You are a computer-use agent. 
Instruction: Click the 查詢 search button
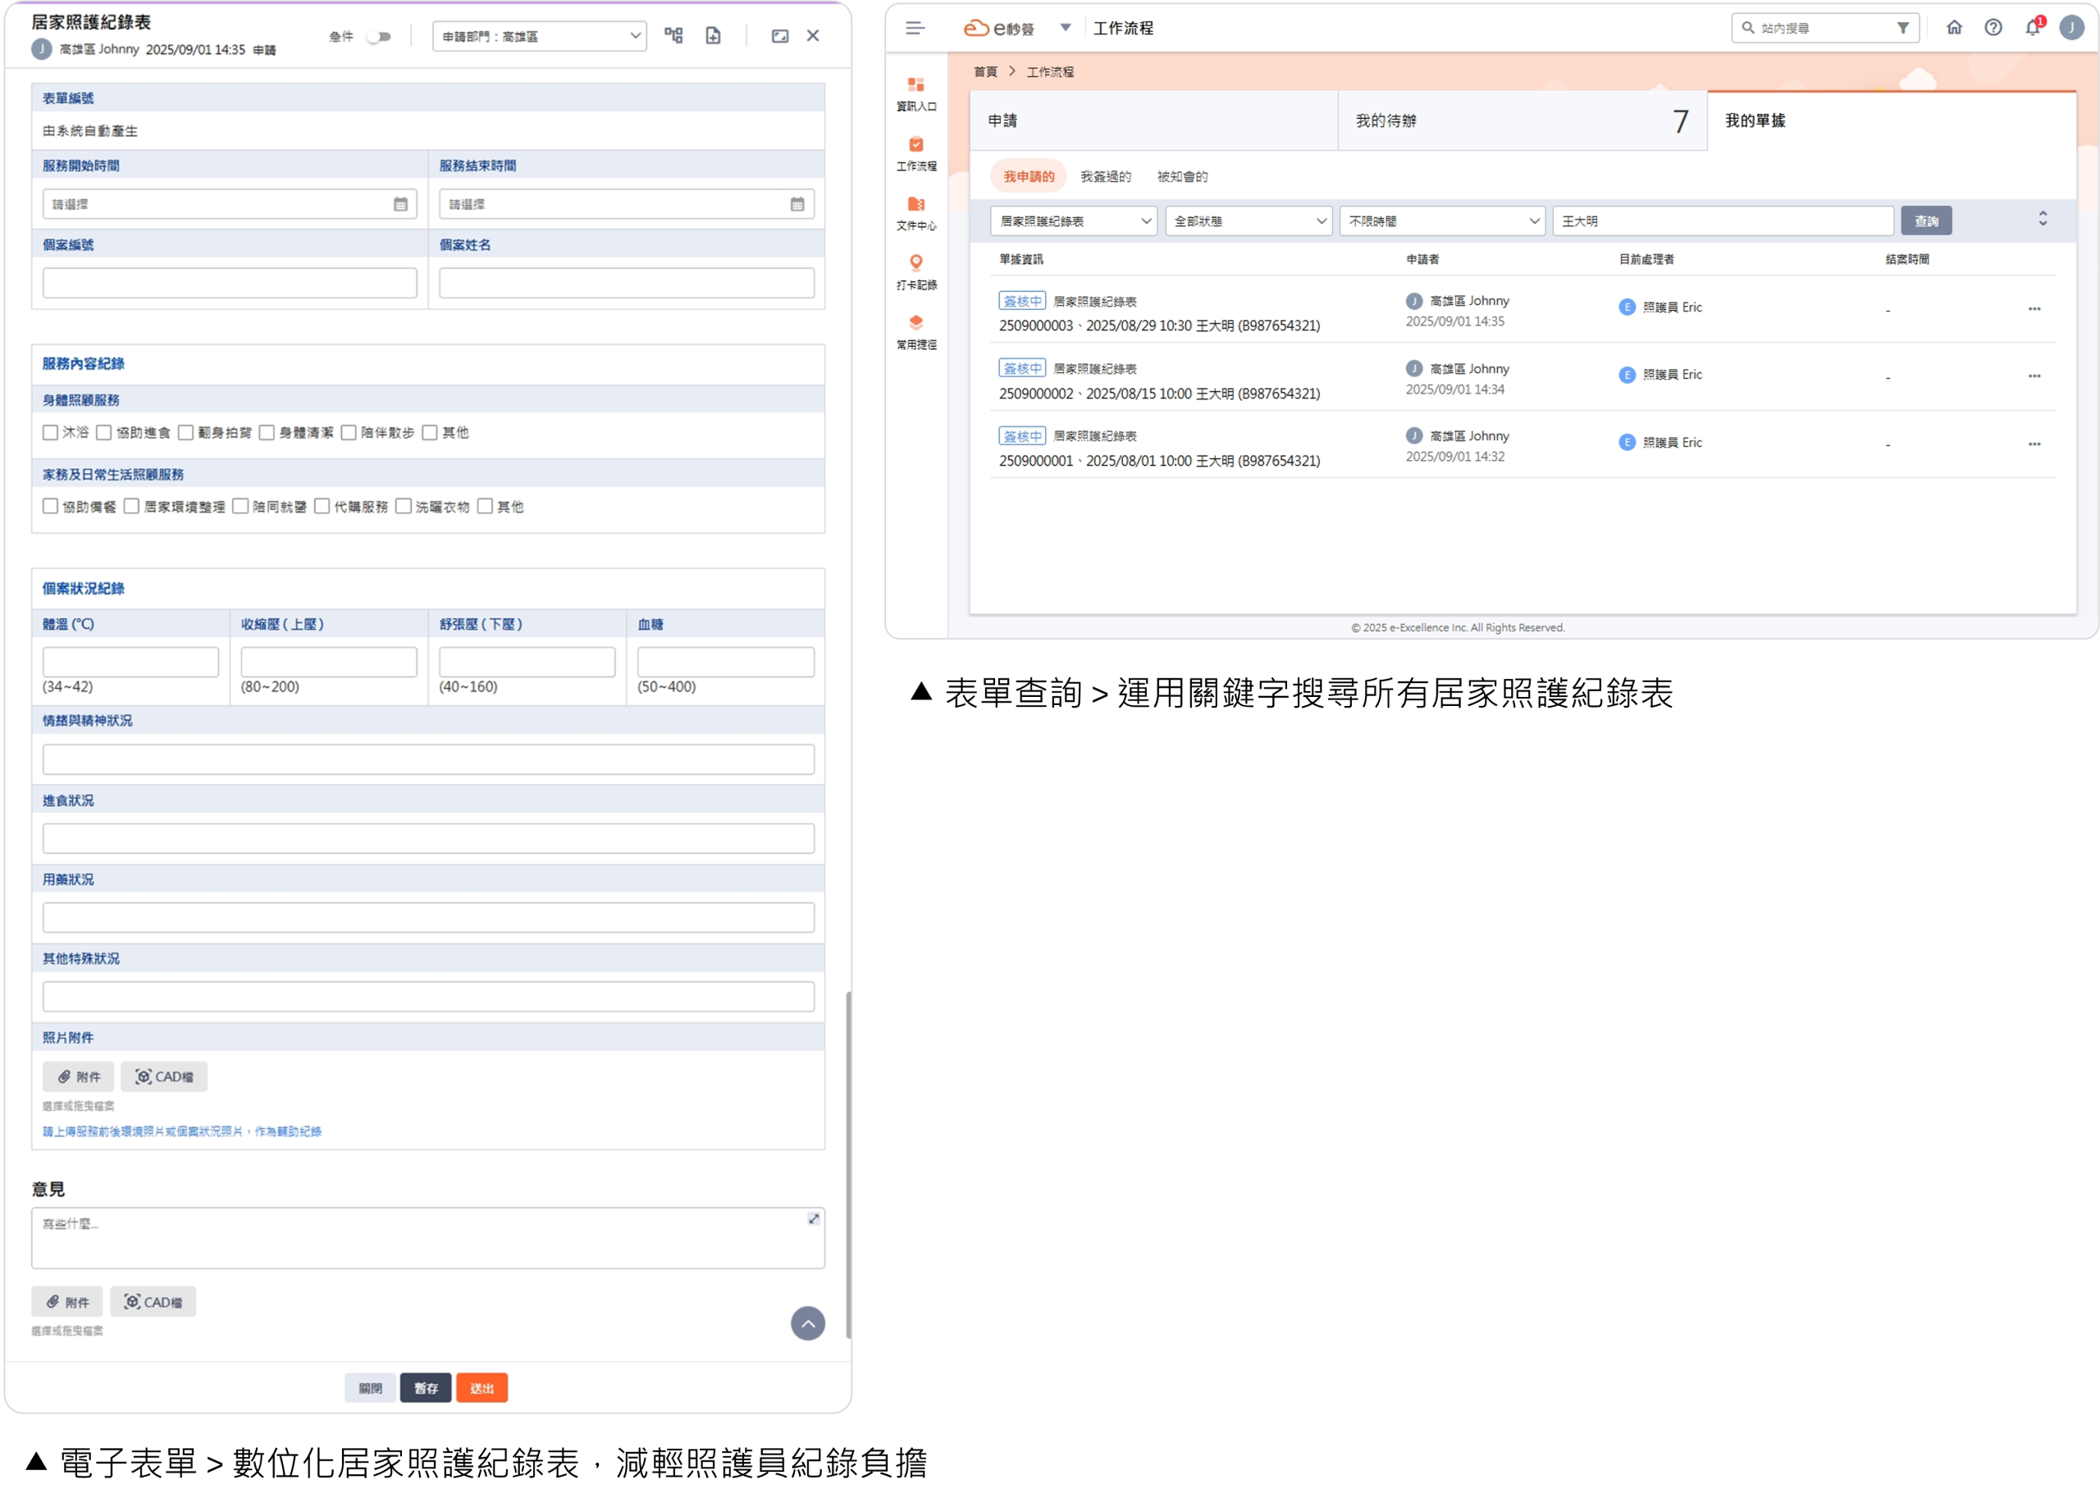click(x=1926, y=221)
